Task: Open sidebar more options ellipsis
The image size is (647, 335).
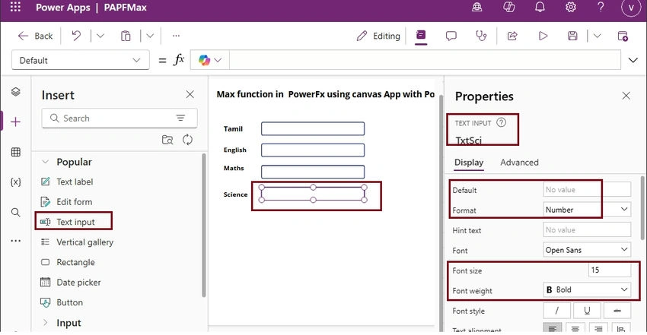Action: click(16, 241)
